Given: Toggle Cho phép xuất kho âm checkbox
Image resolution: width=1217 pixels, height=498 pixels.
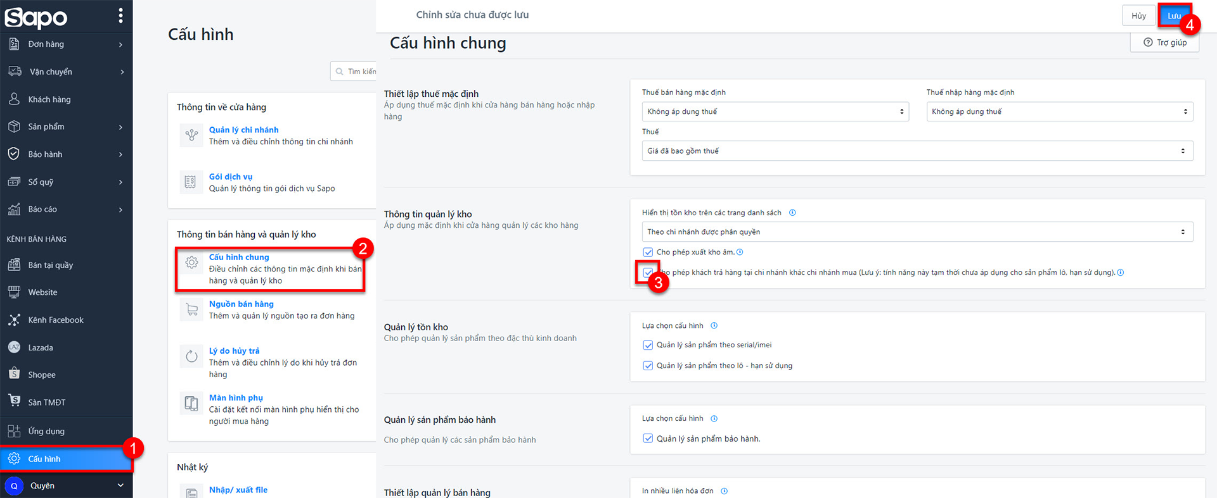Looking at the screenshot, I should 648,252.
